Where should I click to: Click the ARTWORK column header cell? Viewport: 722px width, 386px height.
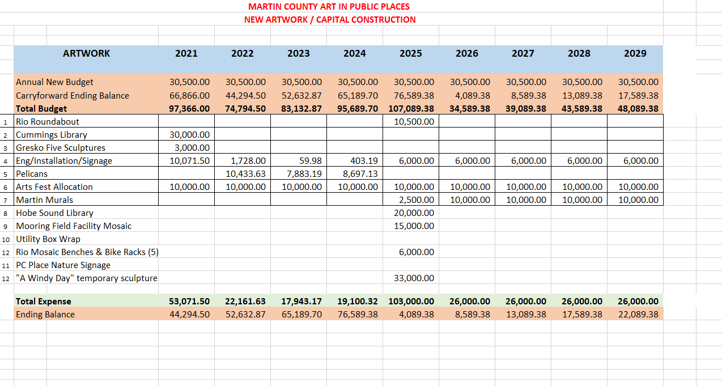[x=86, y=53]
